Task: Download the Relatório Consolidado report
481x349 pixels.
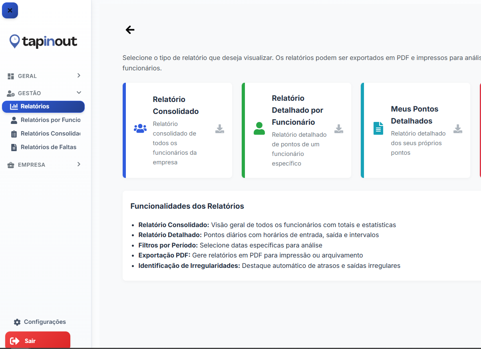Action: 220,129
